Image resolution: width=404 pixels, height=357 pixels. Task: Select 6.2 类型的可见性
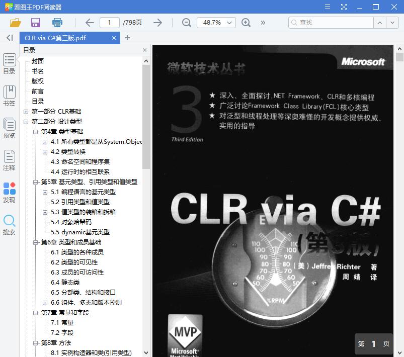click(74, 262)
